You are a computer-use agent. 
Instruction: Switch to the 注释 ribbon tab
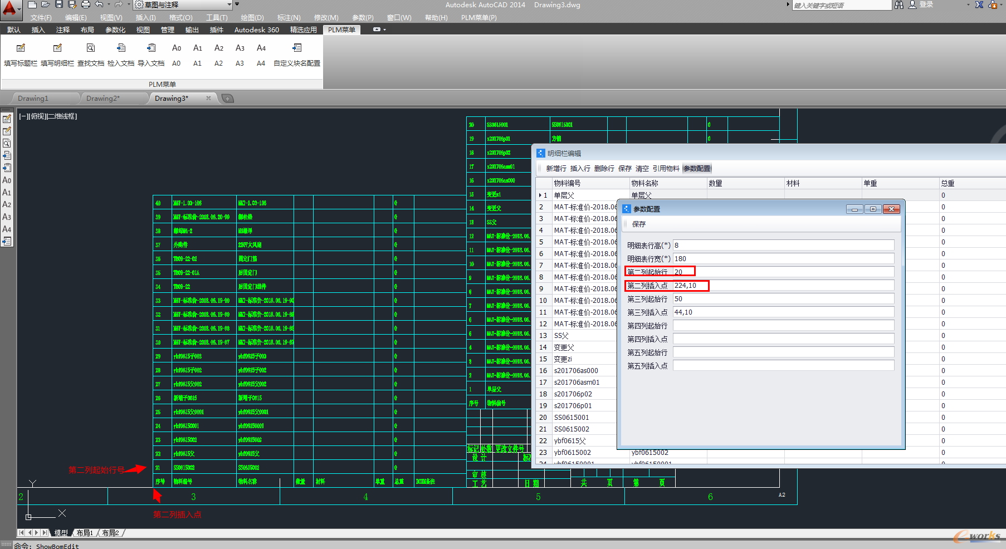63,30
